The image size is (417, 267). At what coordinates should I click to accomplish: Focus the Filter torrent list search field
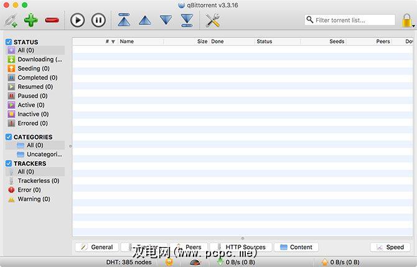[x=350, y=20]
